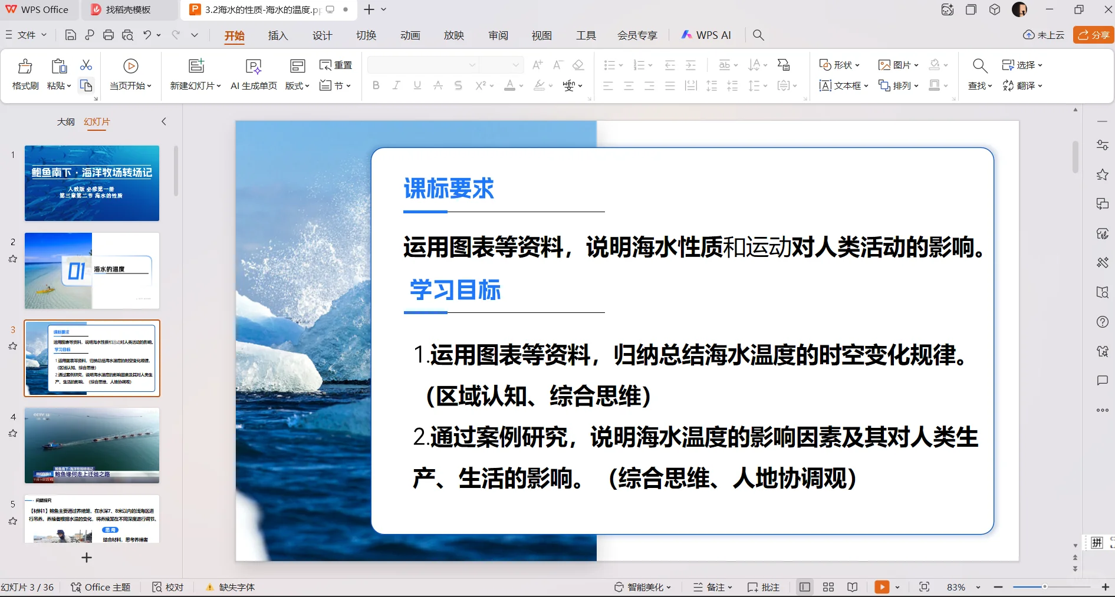Decrease font size with A- icon
The image size is (1115, 597).
click(x=558, y=65)
